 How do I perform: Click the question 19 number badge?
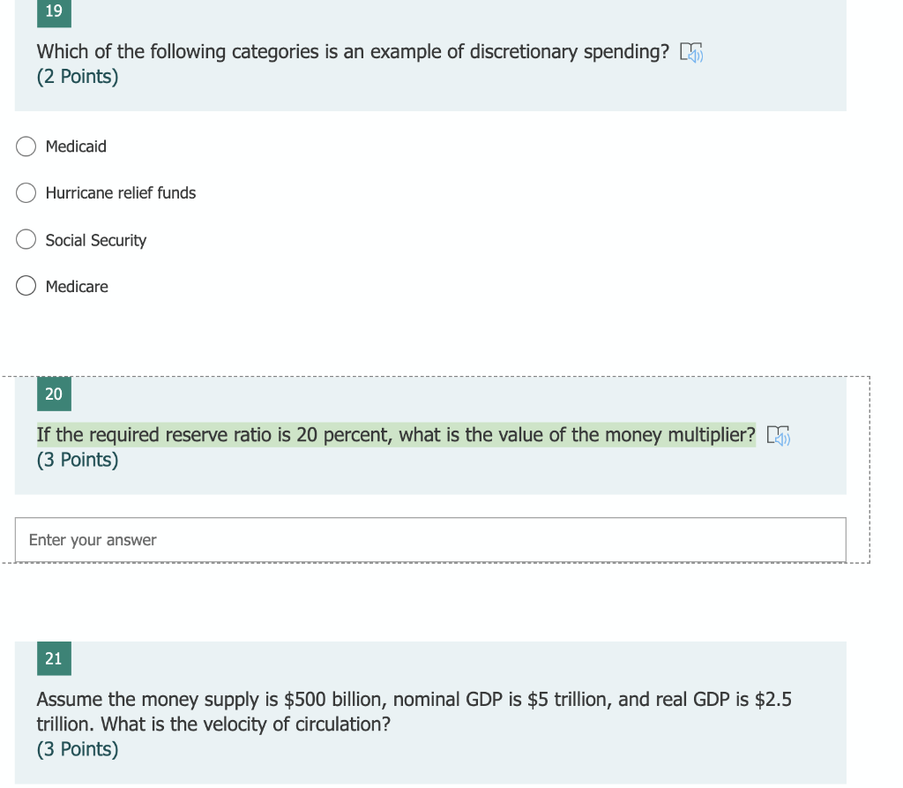pos(54,13)
